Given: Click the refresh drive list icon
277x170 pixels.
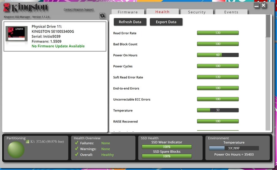Looking at the screenshot, I should 102,16.
